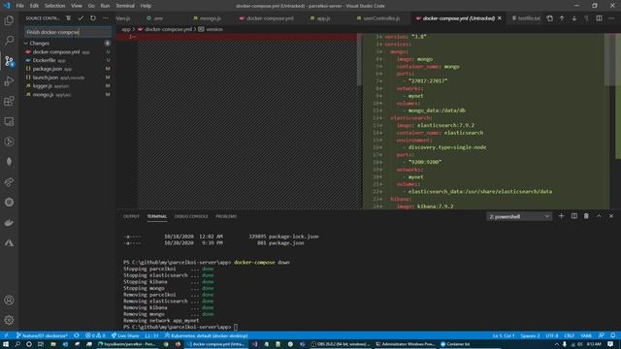Open the Terminal menu

click(x=125, y=6)
